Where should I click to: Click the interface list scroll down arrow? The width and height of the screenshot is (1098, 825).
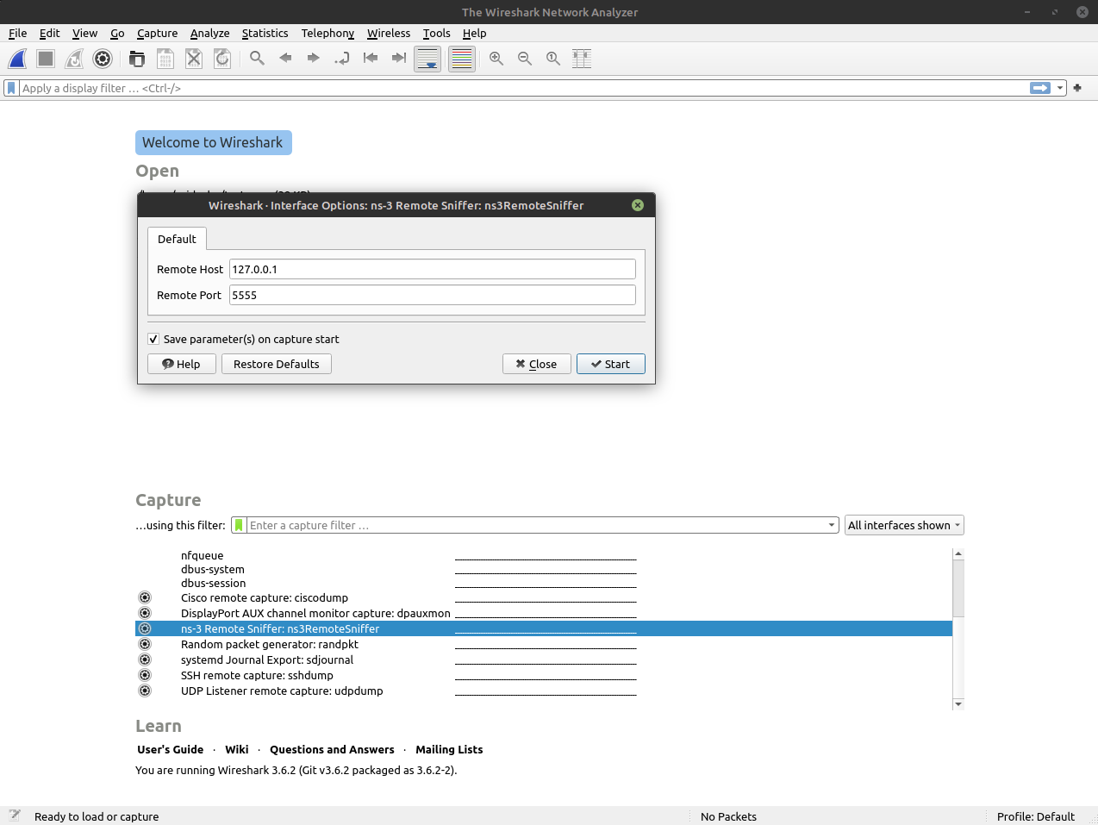(x=958, y=703)
